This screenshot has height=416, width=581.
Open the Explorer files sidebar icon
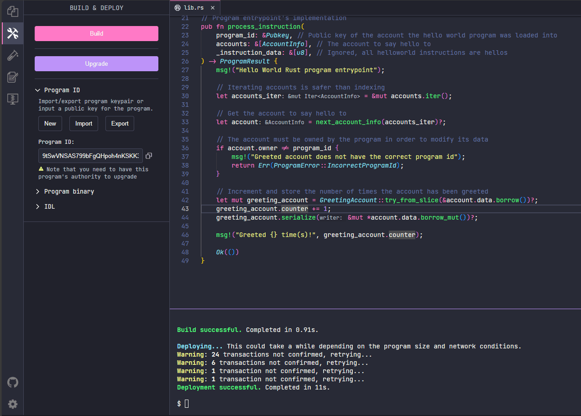(x=12, y=11)
